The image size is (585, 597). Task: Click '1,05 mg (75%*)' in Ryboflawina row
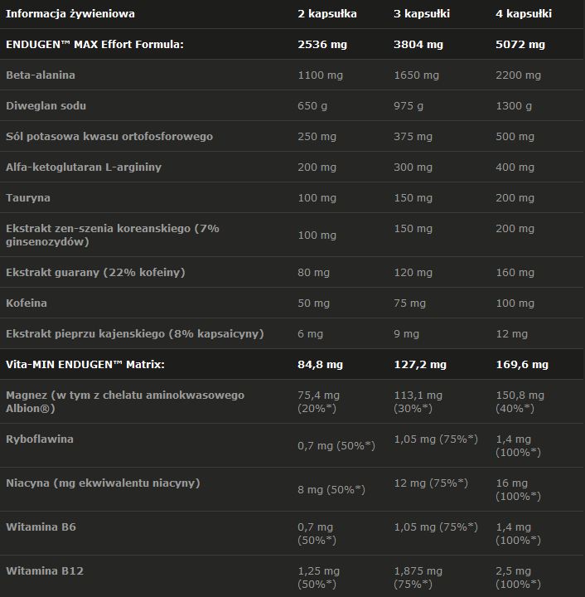(436, 439)
